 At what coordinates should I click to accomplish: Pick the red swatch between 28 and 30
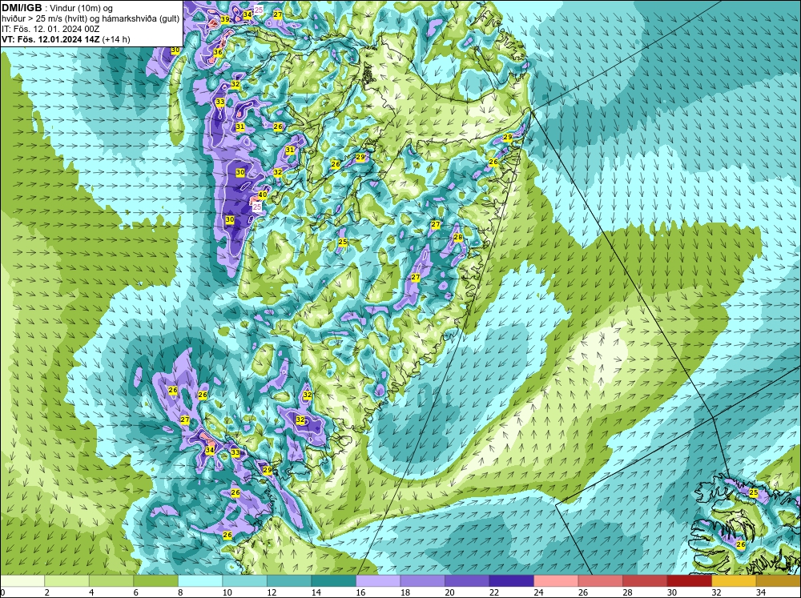tap(645, 581)
